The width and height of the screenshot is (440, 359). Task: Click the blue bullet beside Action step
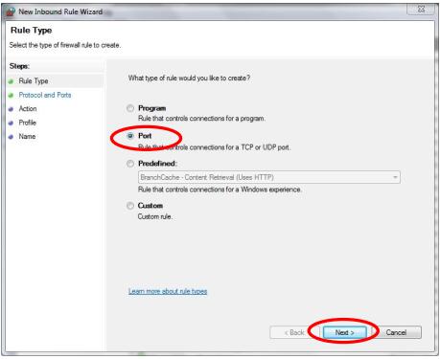[x=12, y=109]
